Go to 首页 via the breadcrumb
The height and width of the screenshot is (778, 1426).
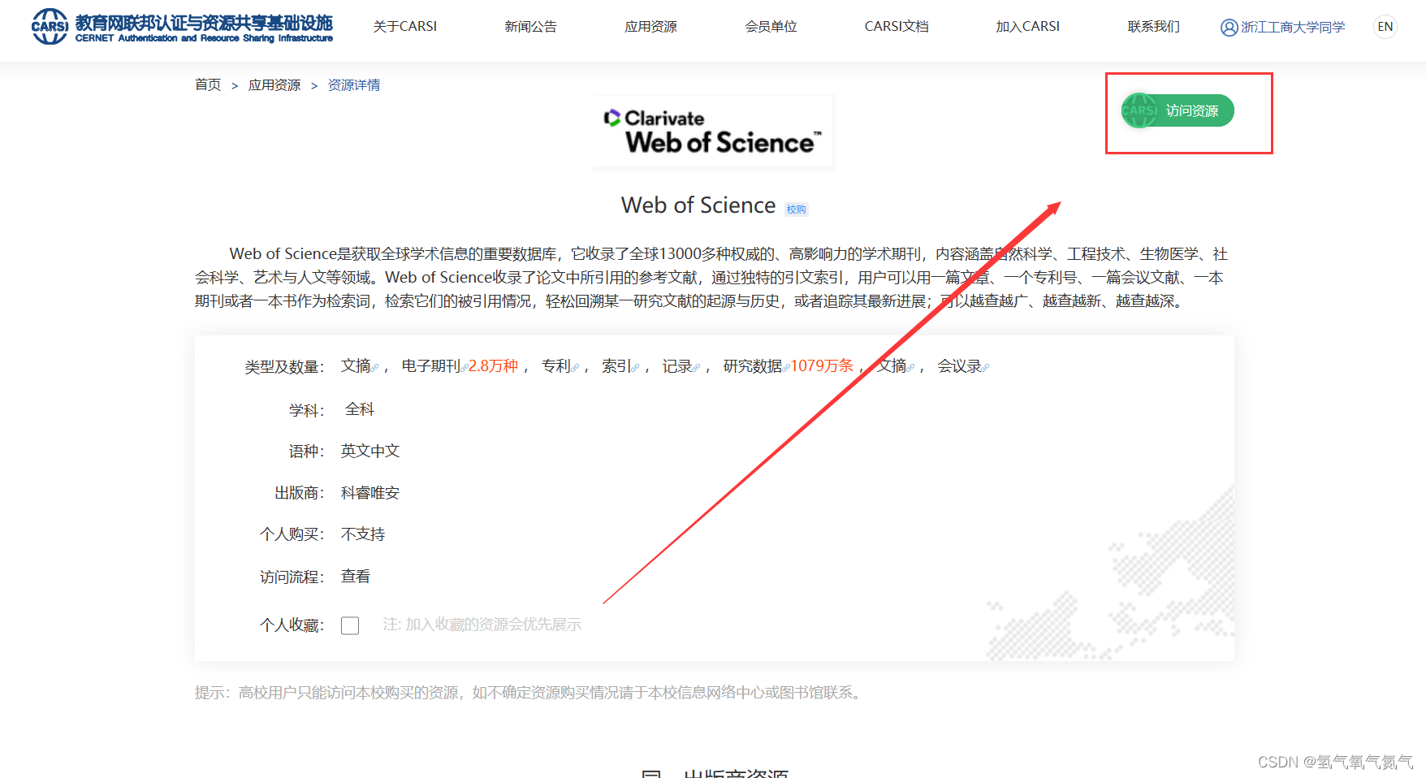click(208, 85)
